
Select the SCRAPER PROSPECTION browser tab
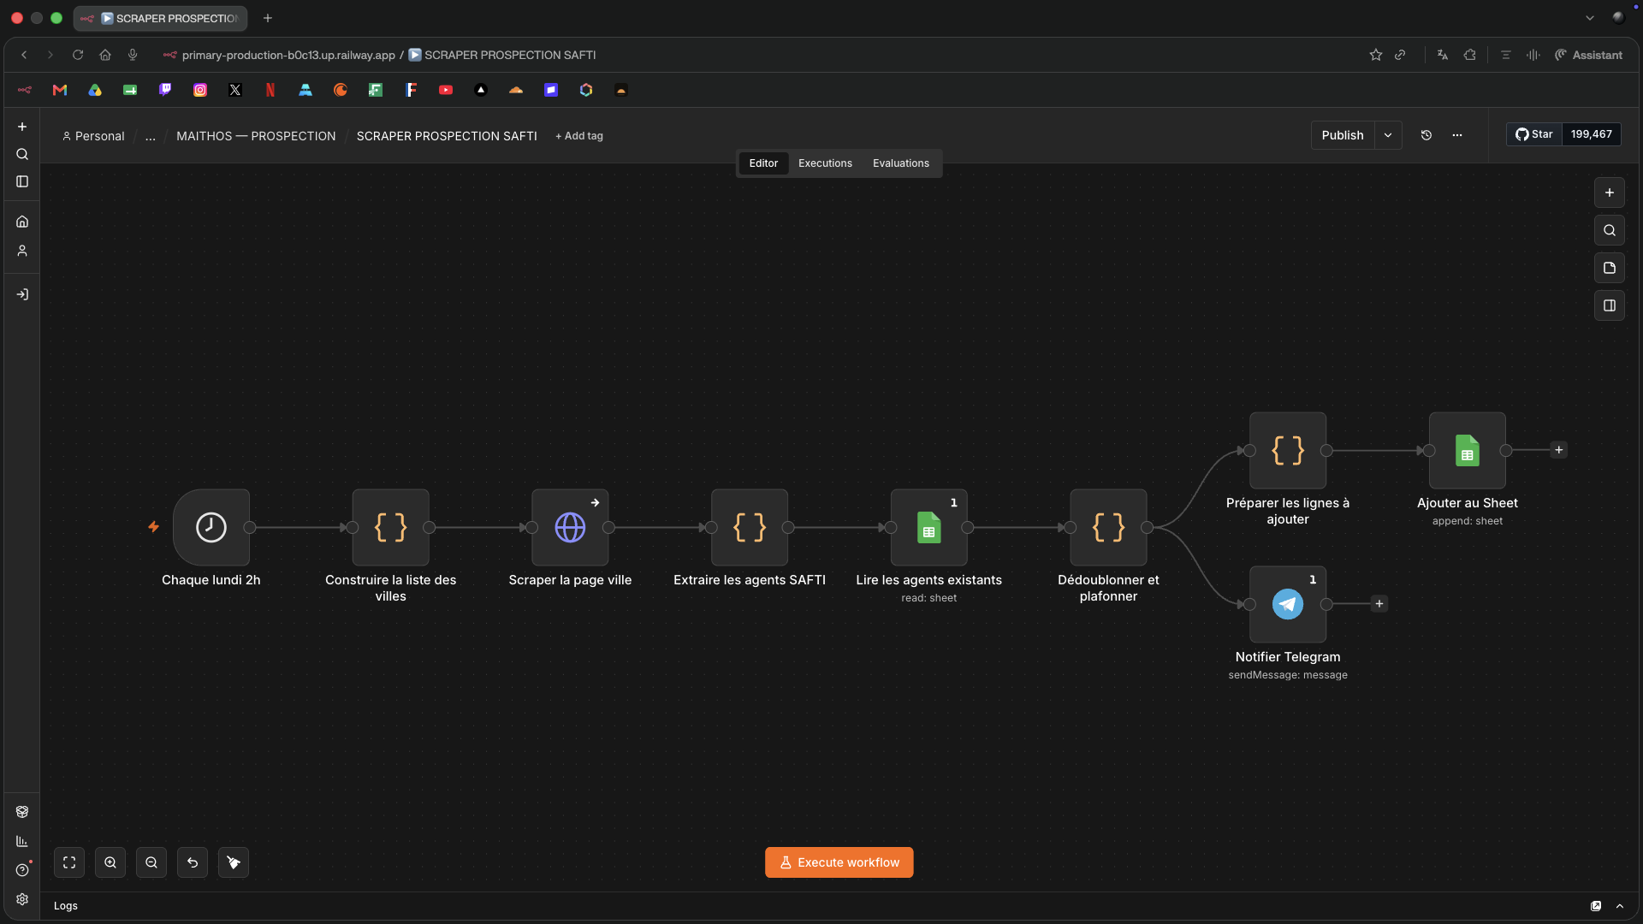161,18
